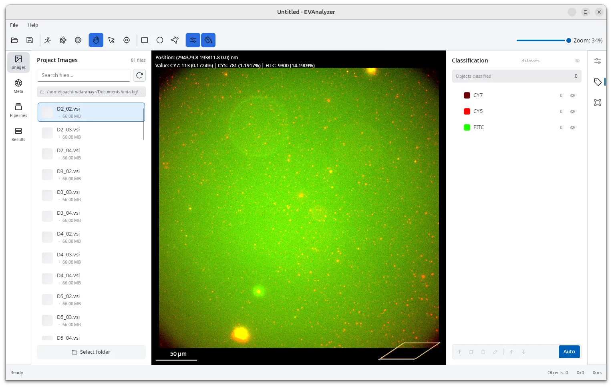Select the pan hand tool

coord(96,40)
